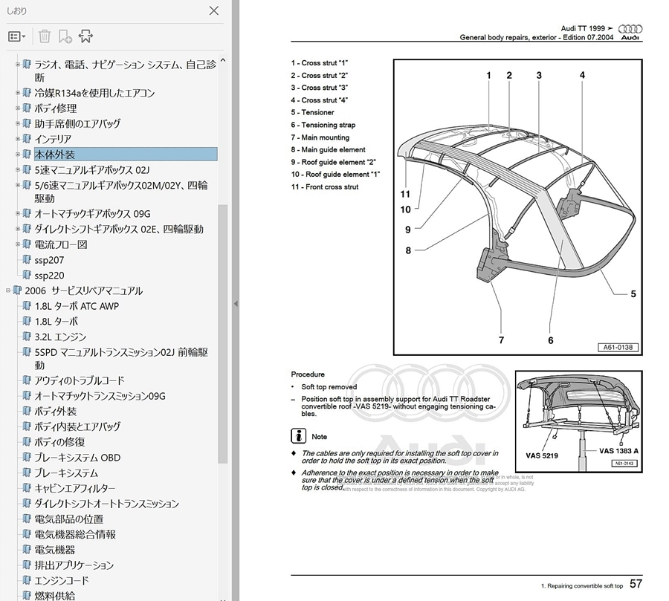Click the soft top frame diagram A61-0138
The image size is (669, 601).
point(517,207)
